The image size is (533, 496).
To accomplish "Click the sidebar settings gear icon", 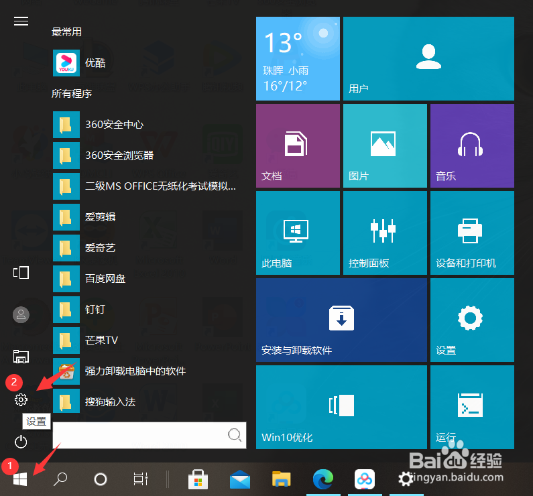I will click(x=21, y=399).
